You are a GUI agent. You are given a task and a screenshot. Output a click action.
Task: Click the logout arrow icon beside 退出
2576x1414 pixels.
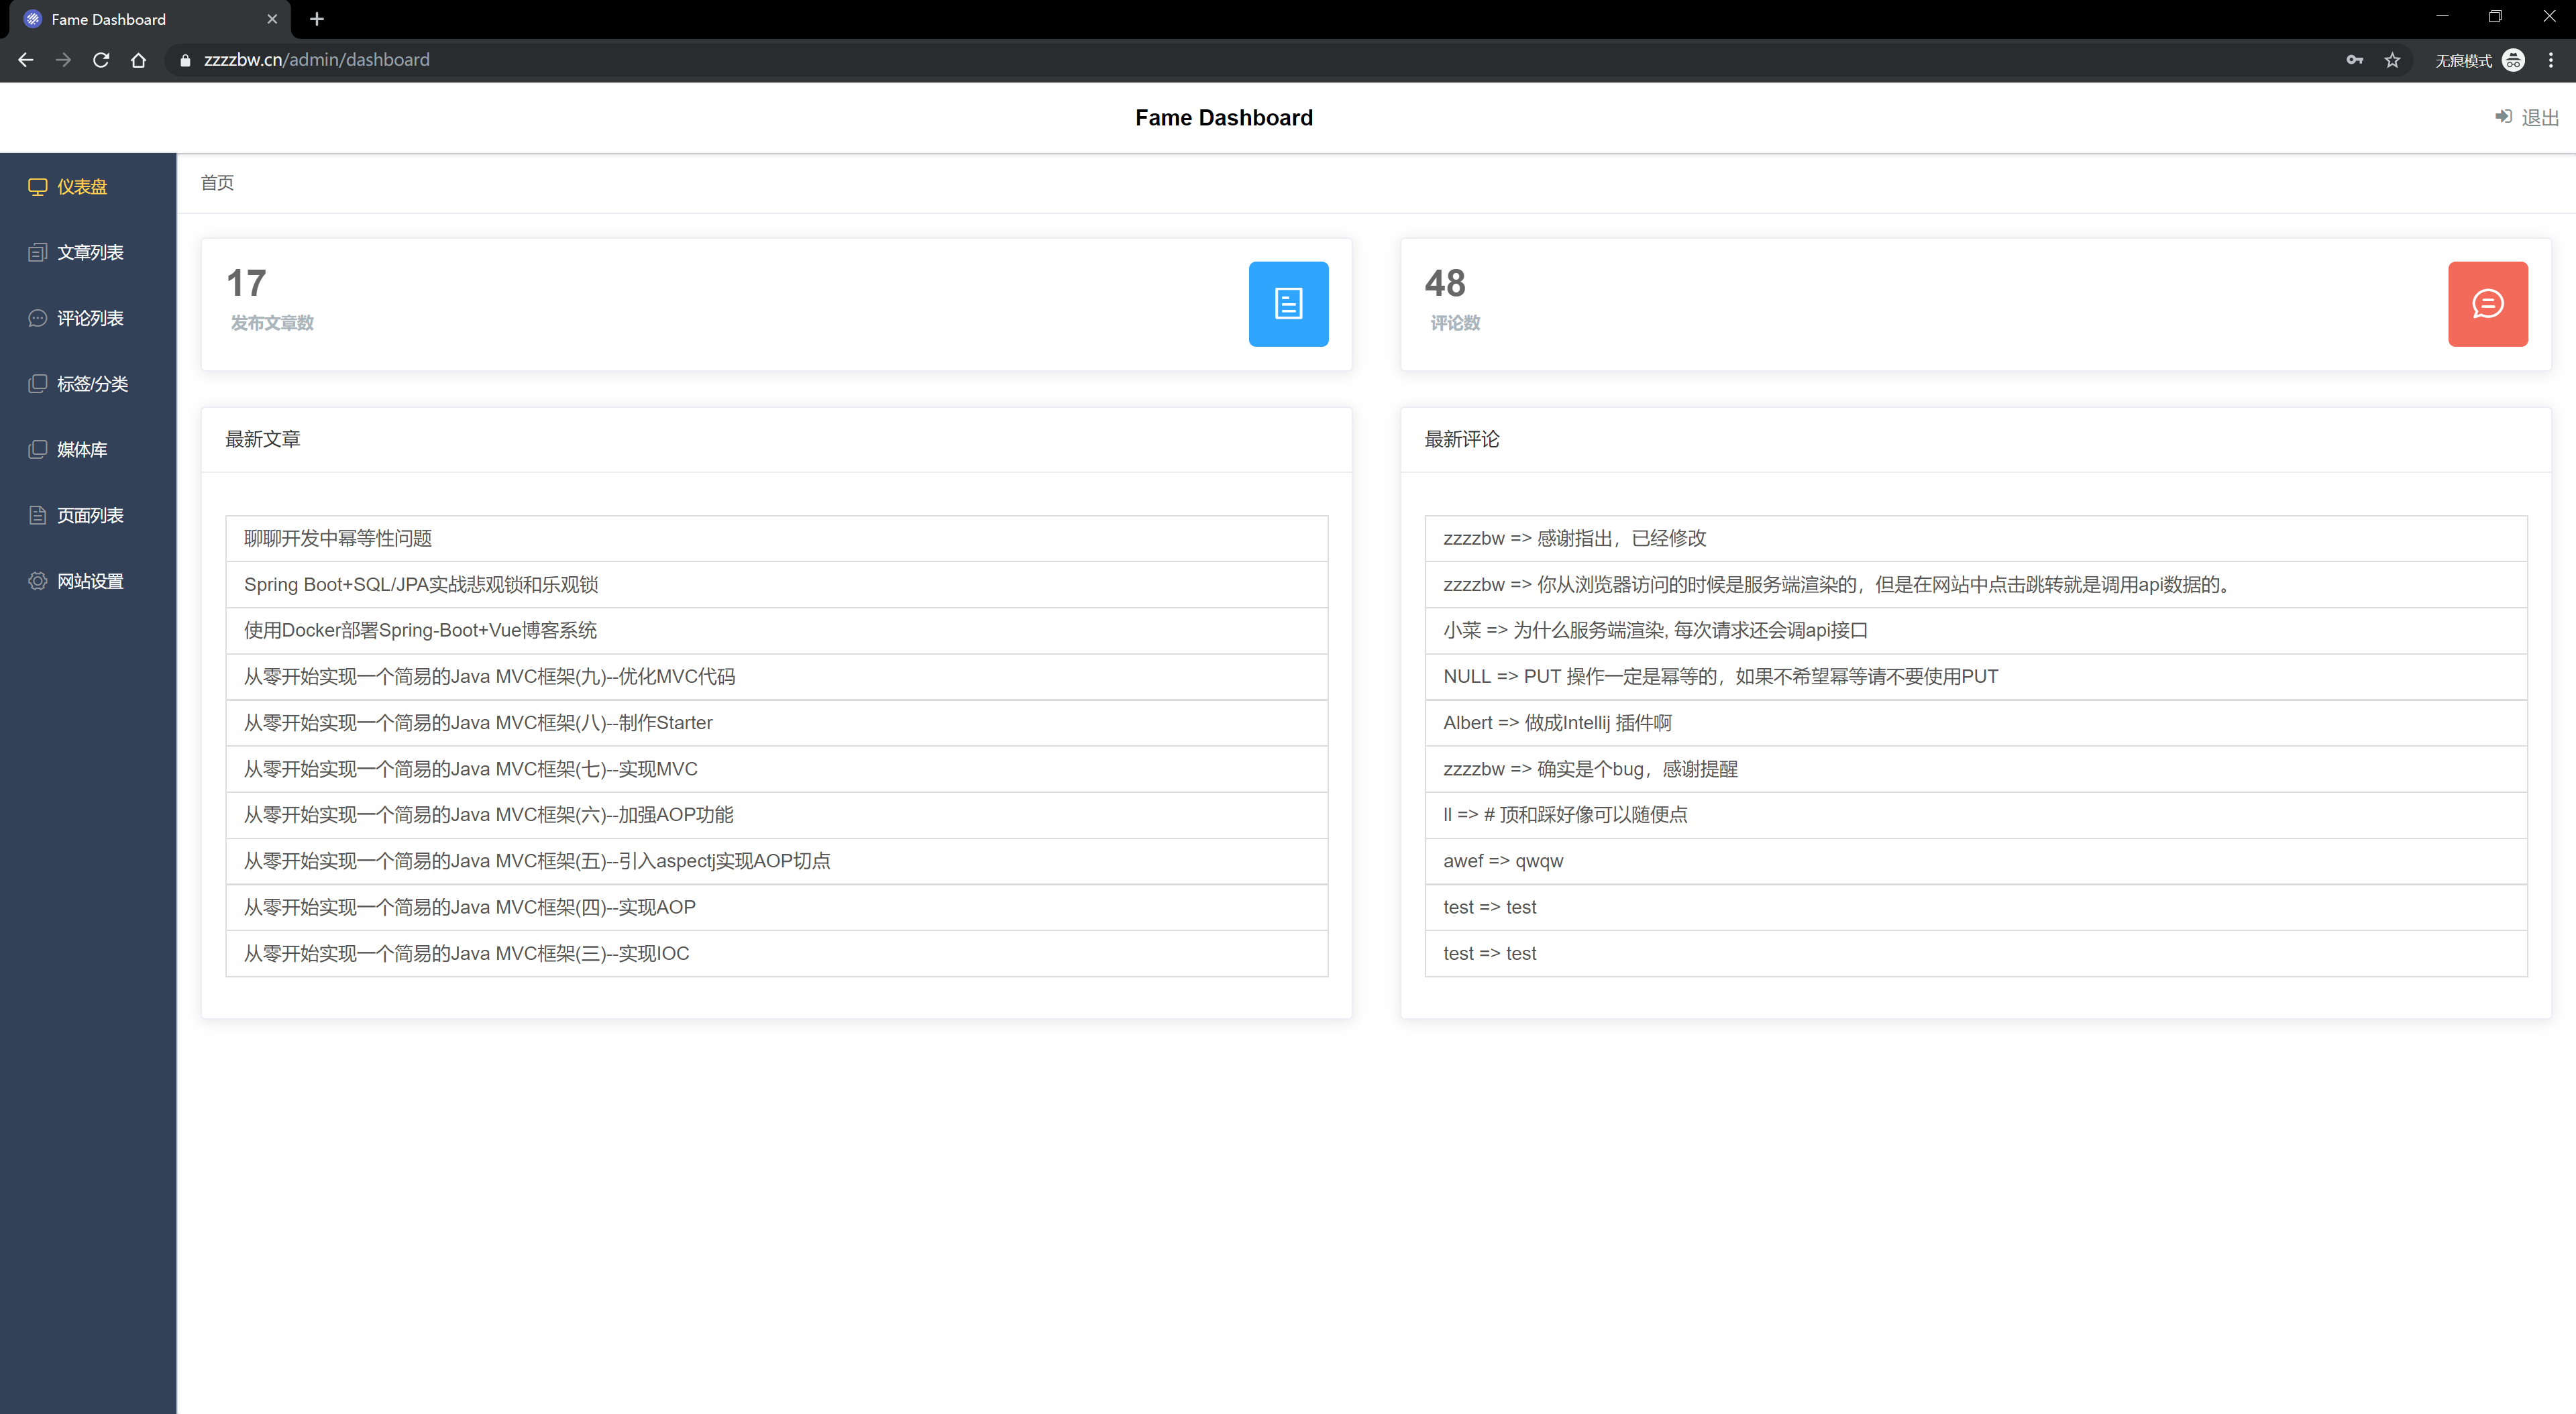point(2503,117)
